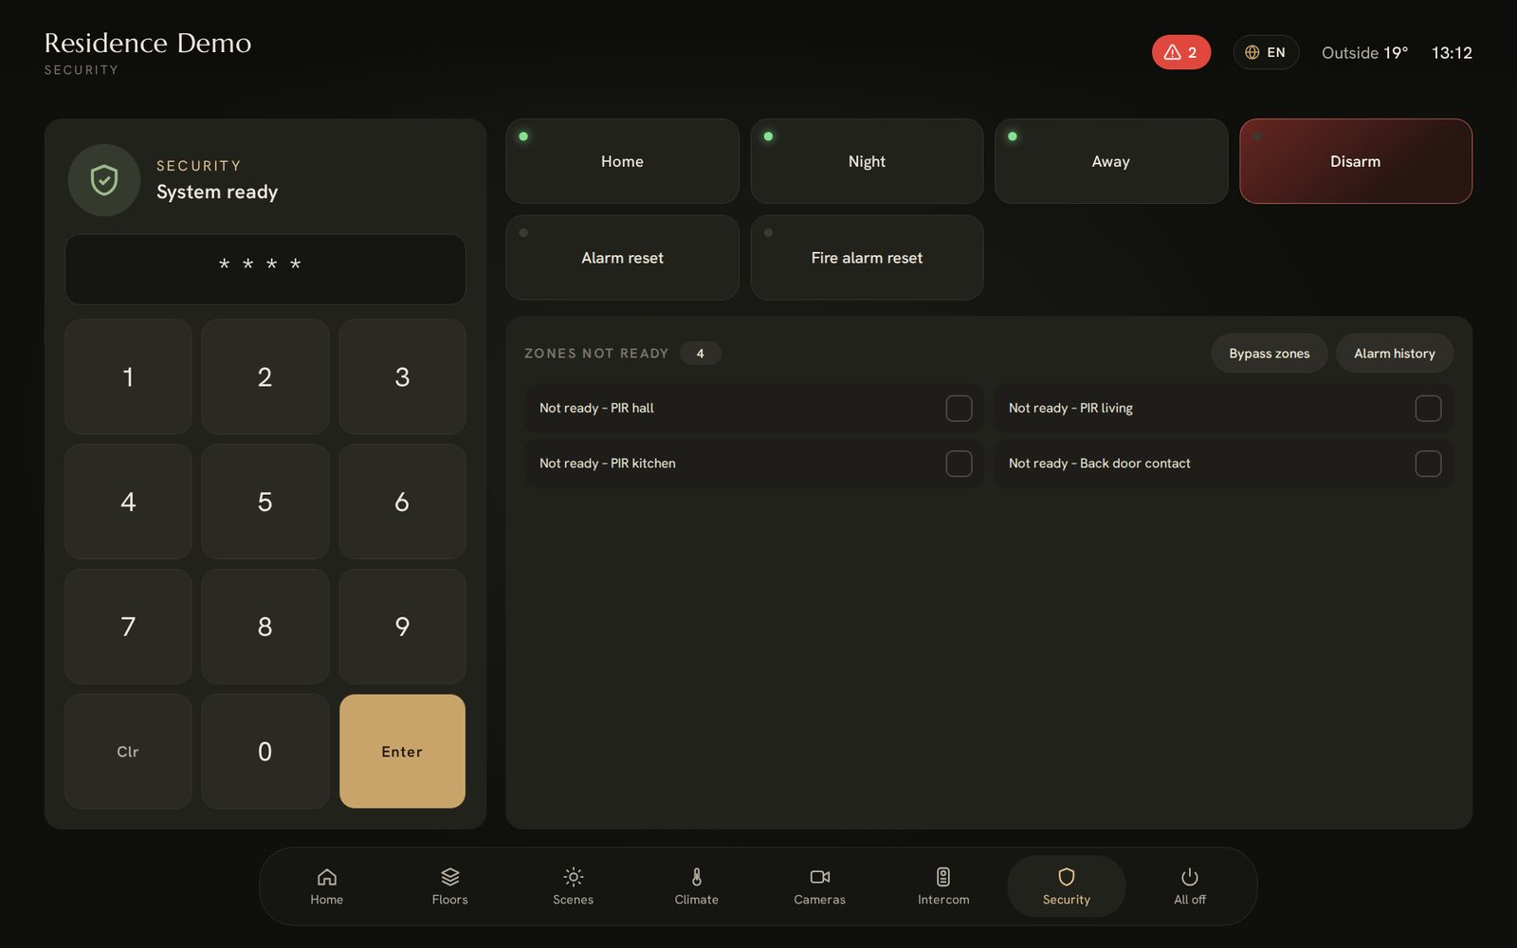
Task: Tap keypad digit 8
Action: coord(265,627)
